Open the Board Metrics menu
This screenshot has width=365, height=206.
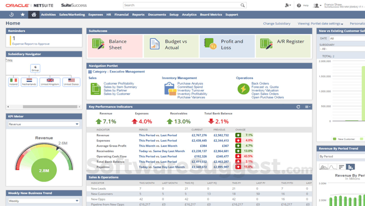point(211,15)
